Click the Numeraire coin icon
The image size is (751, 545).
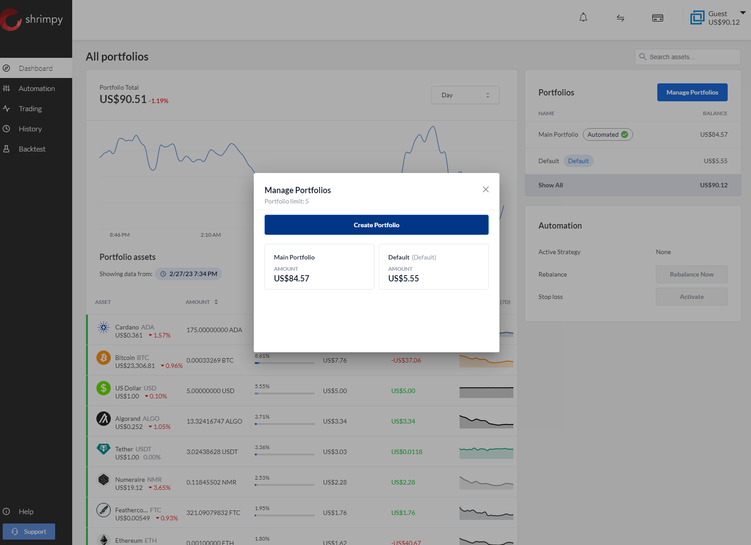tap(104, 480)
